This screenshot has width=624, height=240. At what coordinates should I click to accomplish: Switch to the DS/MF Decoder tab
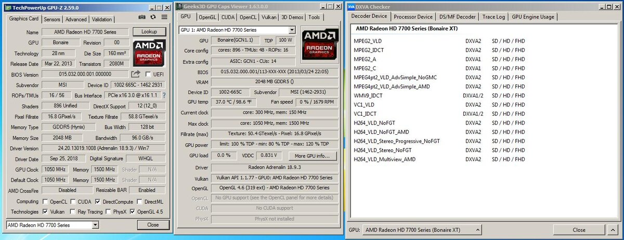point(458,17)
